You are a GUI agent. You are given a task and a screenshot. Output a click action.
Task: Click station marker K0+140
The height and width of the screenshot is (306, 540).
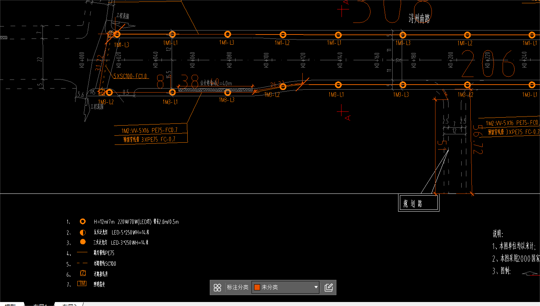coord(340,60)
